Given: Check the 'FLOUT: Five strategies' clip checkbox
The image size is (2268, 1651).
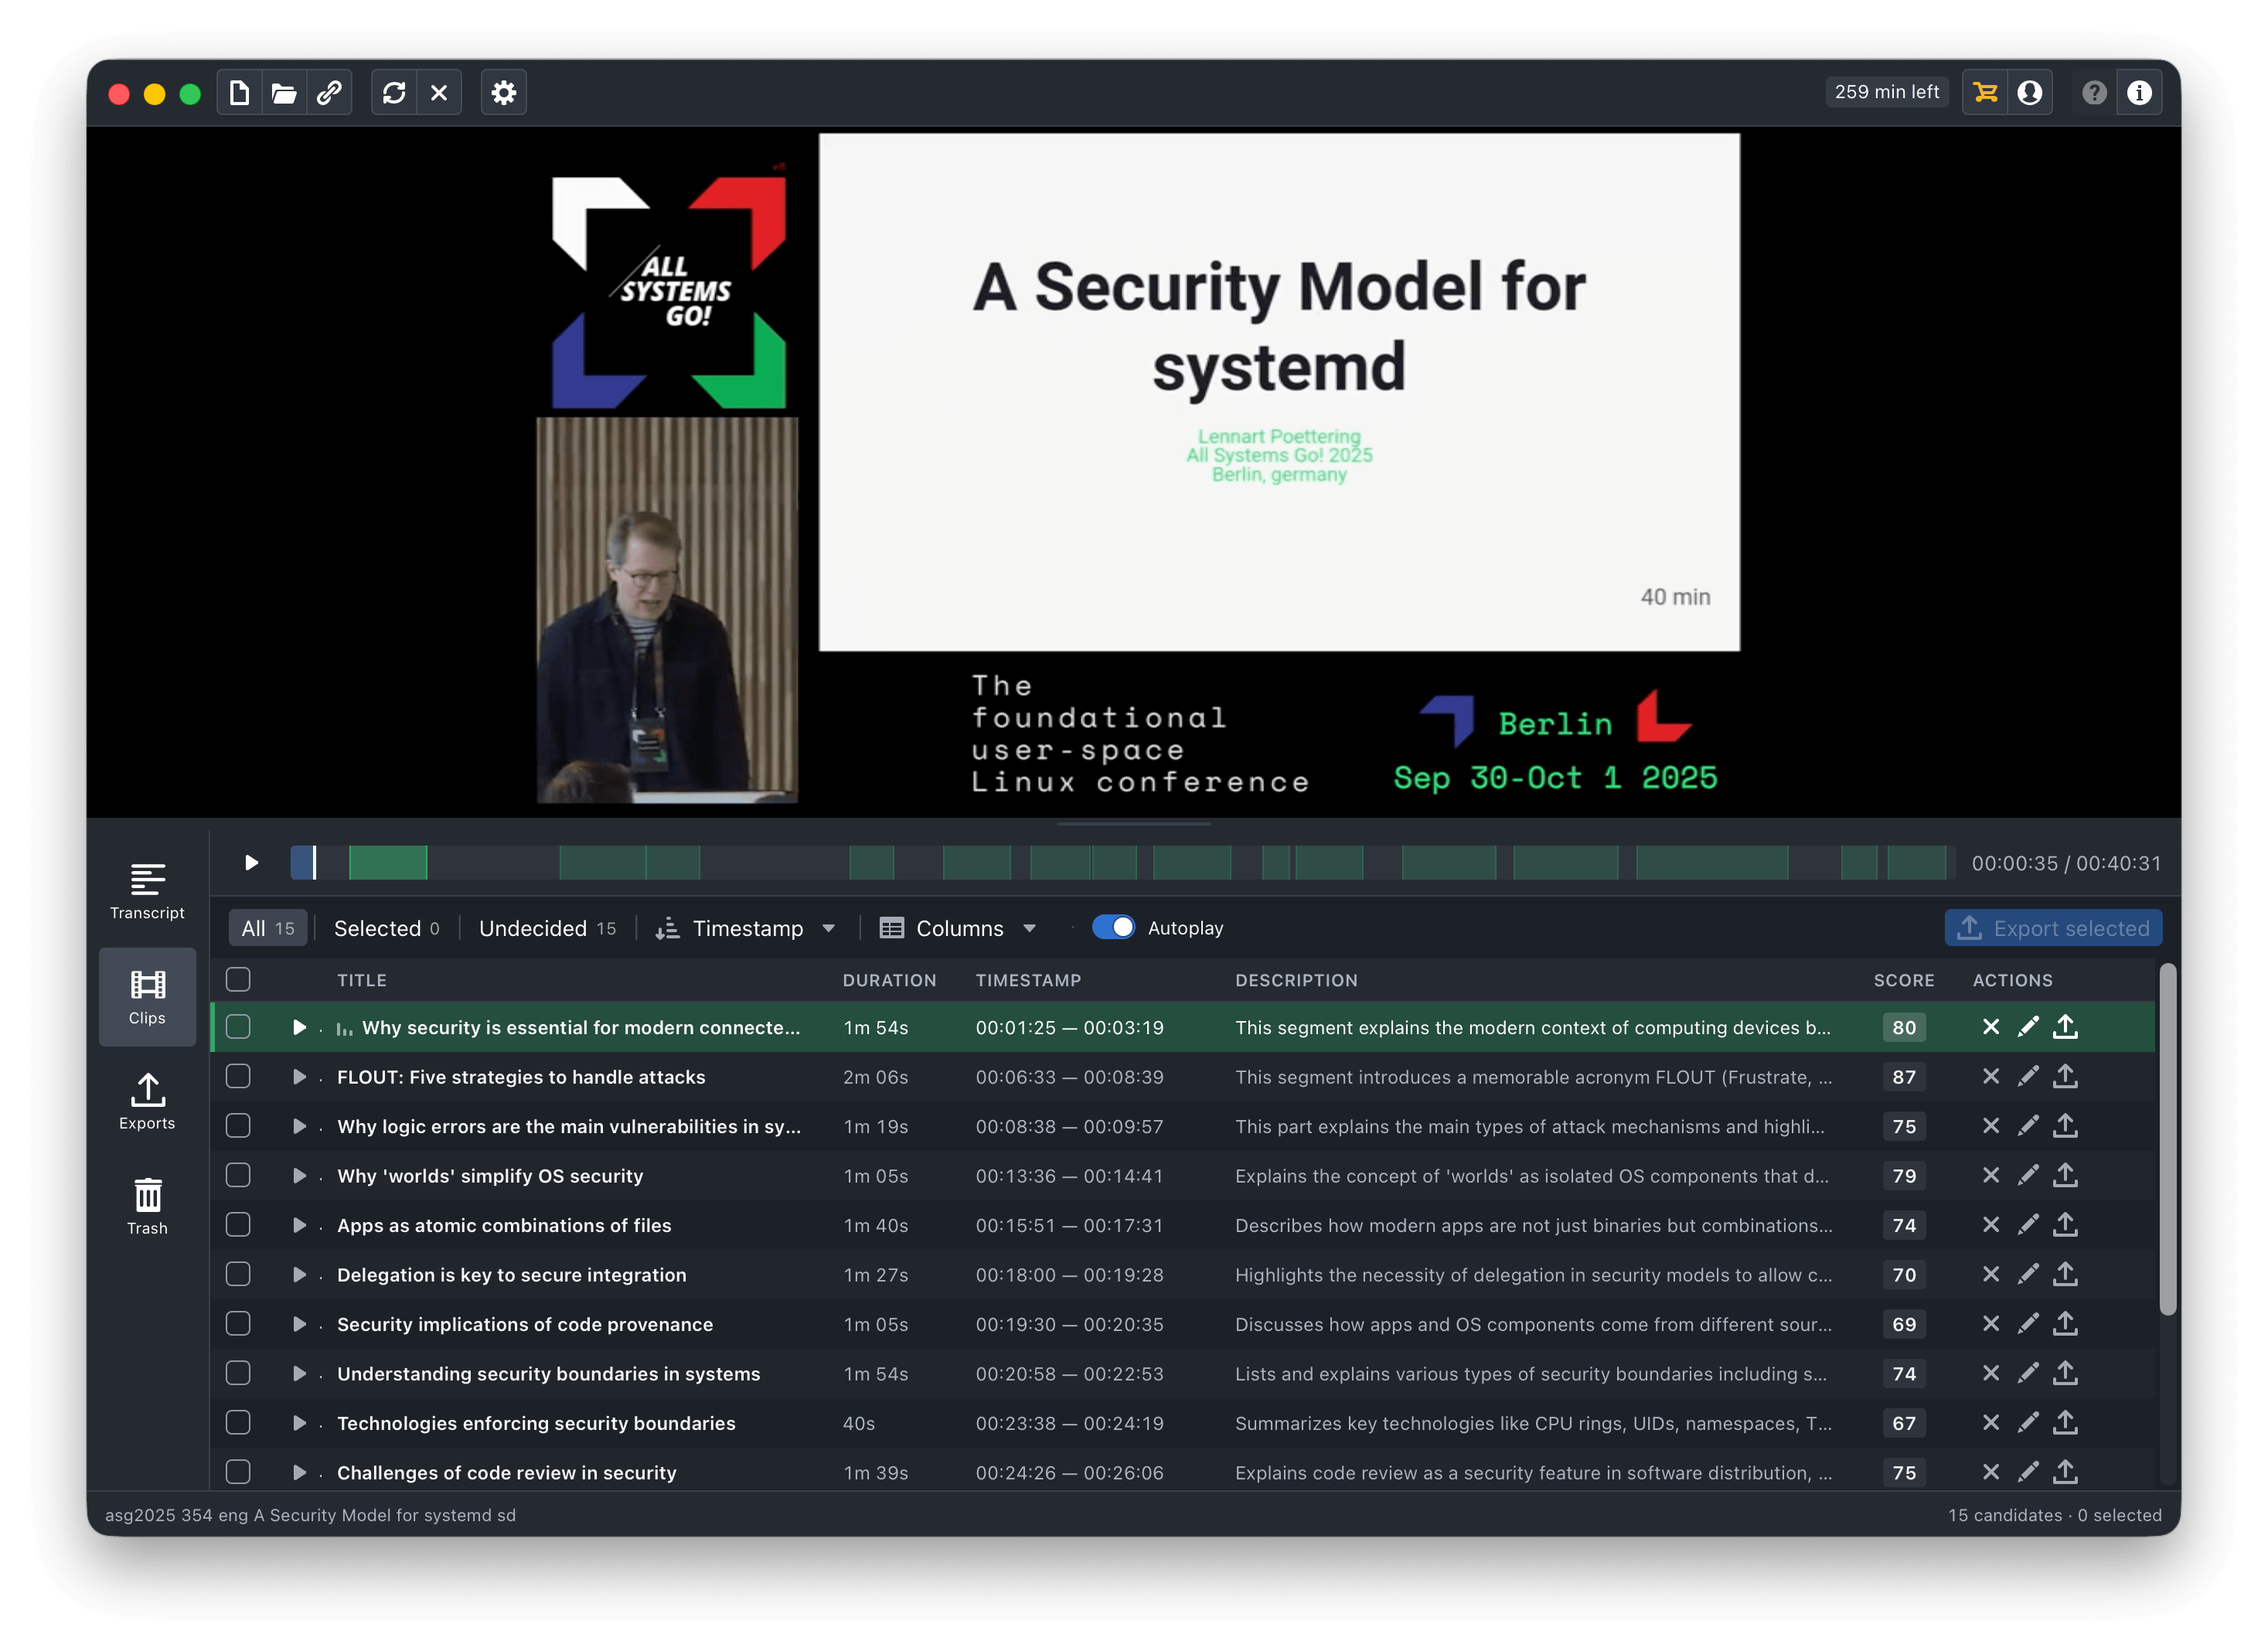Looking at the screenshot, I should pyautogui.click(x=238, y=1077).
